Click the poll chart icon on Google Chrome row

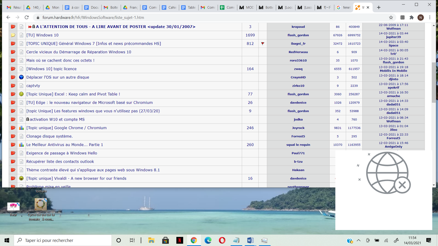coord(22,128)
